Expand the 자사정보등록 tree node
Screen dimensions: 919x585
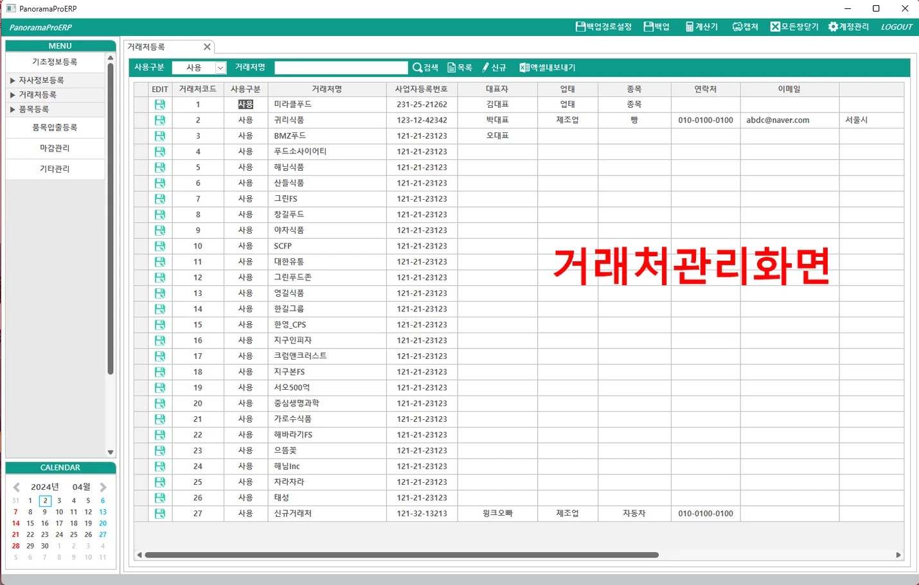pos(13,80)
